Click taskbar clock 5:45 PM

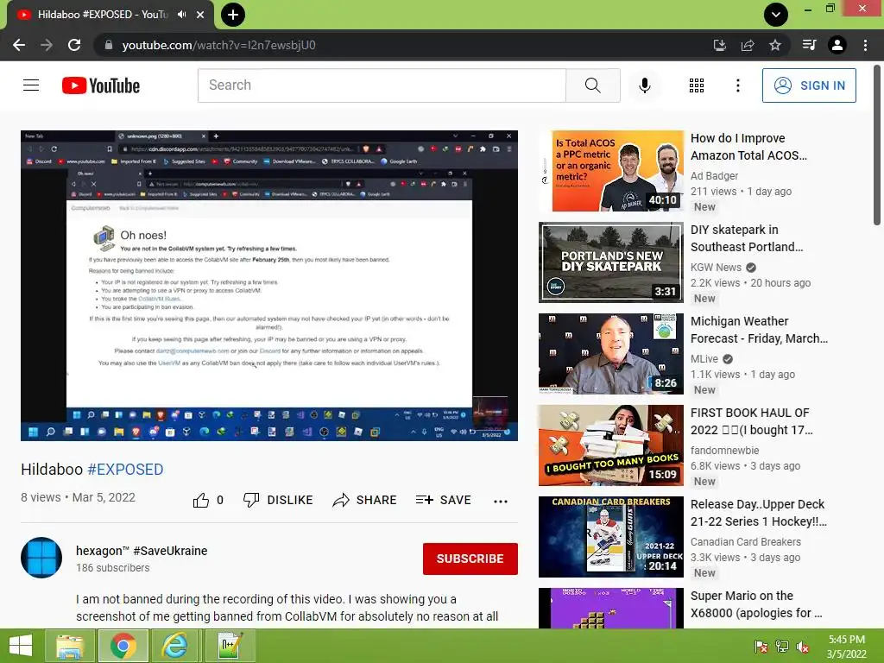tap(847, 647)
